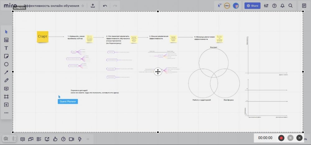This screenshot has height=145, width=311.
Task: Pick the Pen drawing tool
Action: click(6, 80)
